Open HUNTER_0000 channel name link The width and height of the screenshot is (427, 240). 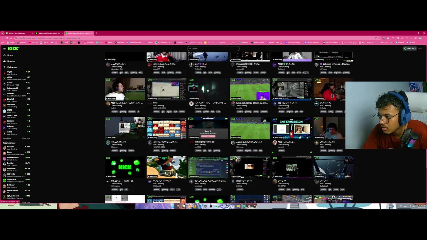point(159,147)
